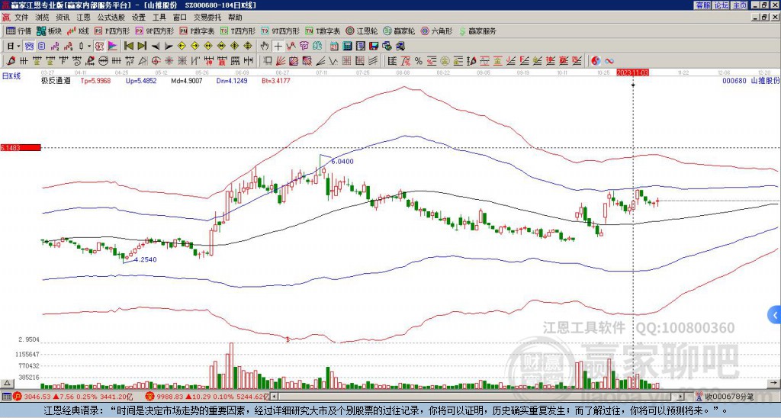Select the percent % drawing tool
The width and height of the screenshot is (781, 418).
click(418, 61)
